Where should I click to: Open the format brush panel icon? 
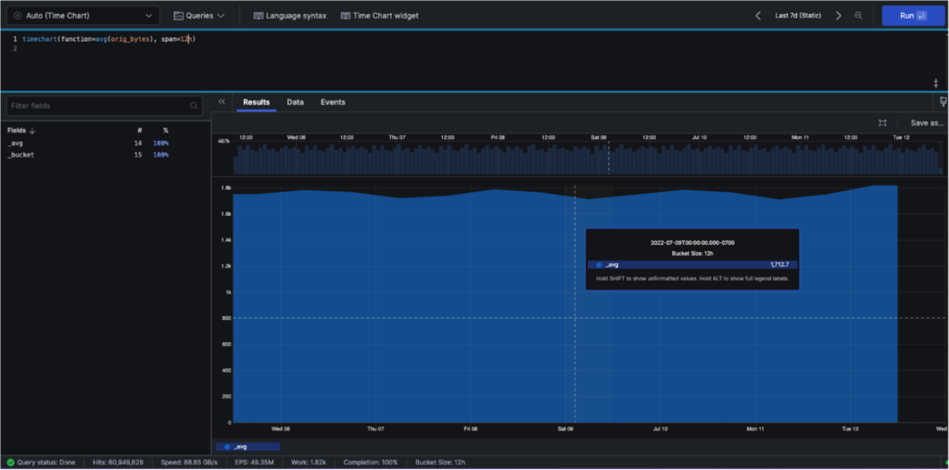(x=943, y=102)
